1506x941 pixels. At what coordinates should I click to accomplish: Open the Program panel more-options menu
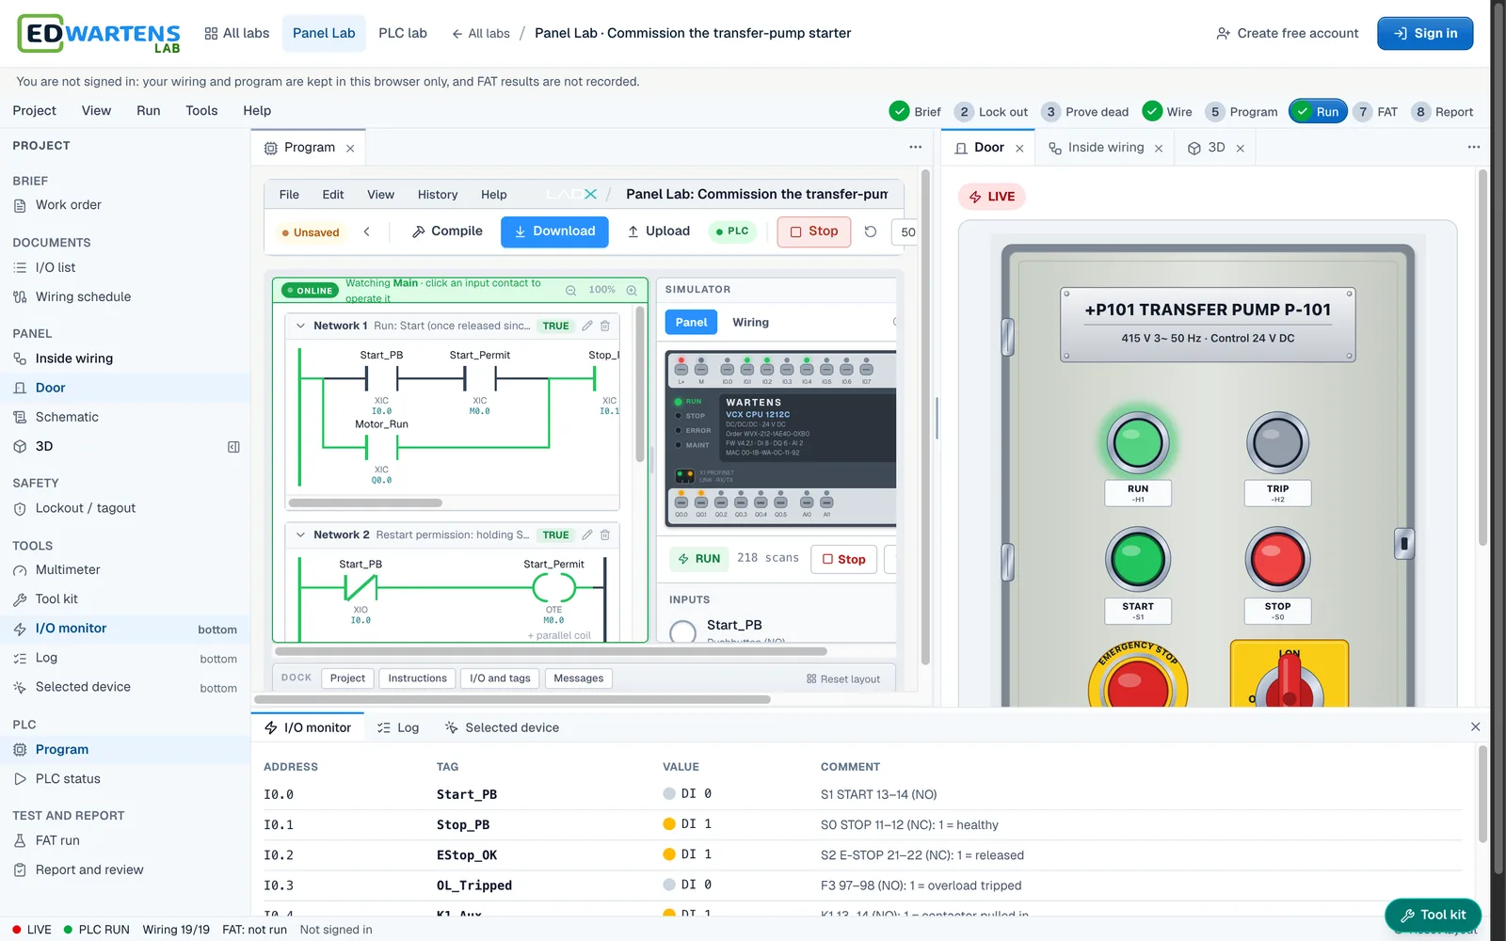click(x=915, y=147)
